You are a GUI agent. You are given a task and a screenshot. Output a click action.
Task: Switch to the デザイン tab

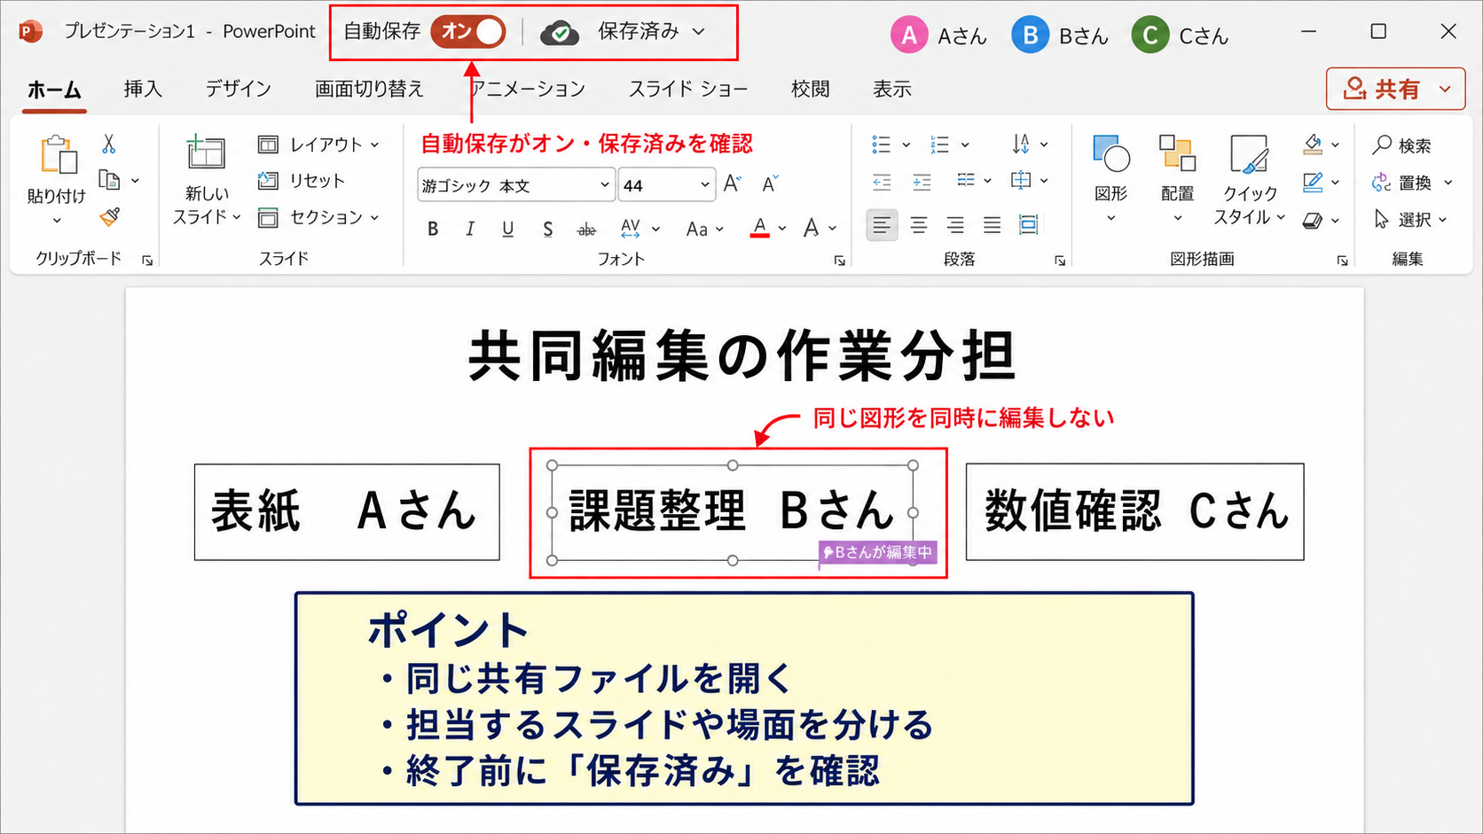tap(238, 90)
